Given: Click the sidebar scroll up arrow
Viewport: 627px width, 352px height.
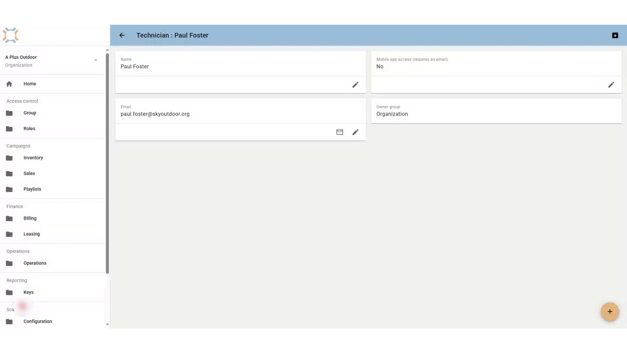Looking at the screenshot, I should pos(107,50).
